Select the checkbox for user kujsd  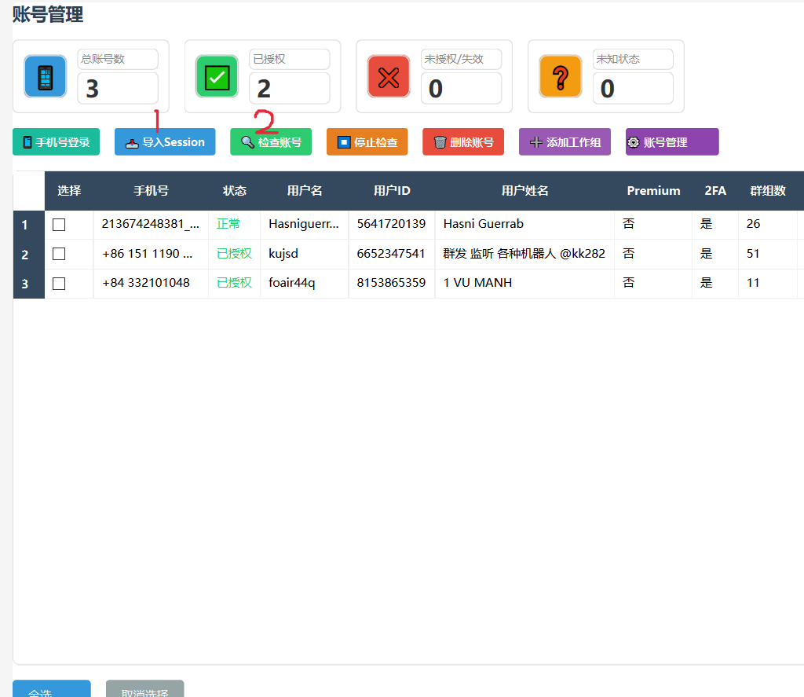tap(59, 254)
